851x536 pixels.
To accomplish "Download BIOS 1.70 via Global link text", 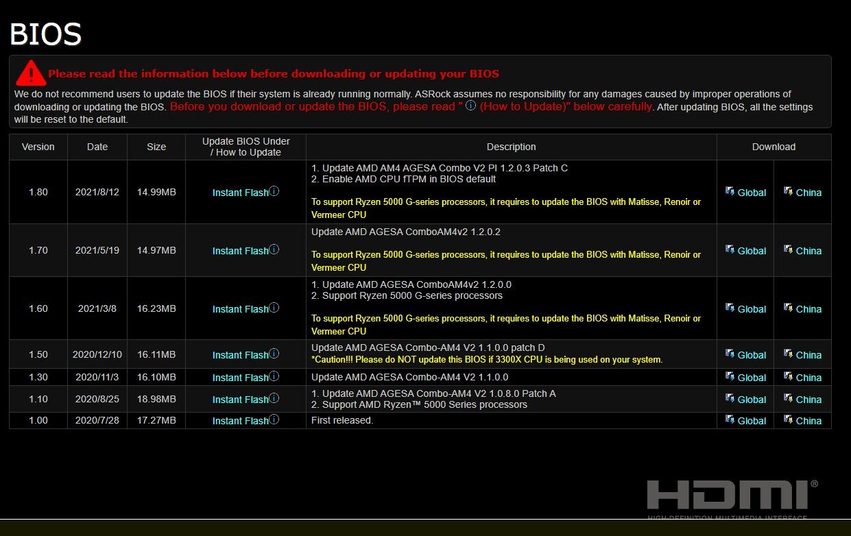I will tap(752, 251).
